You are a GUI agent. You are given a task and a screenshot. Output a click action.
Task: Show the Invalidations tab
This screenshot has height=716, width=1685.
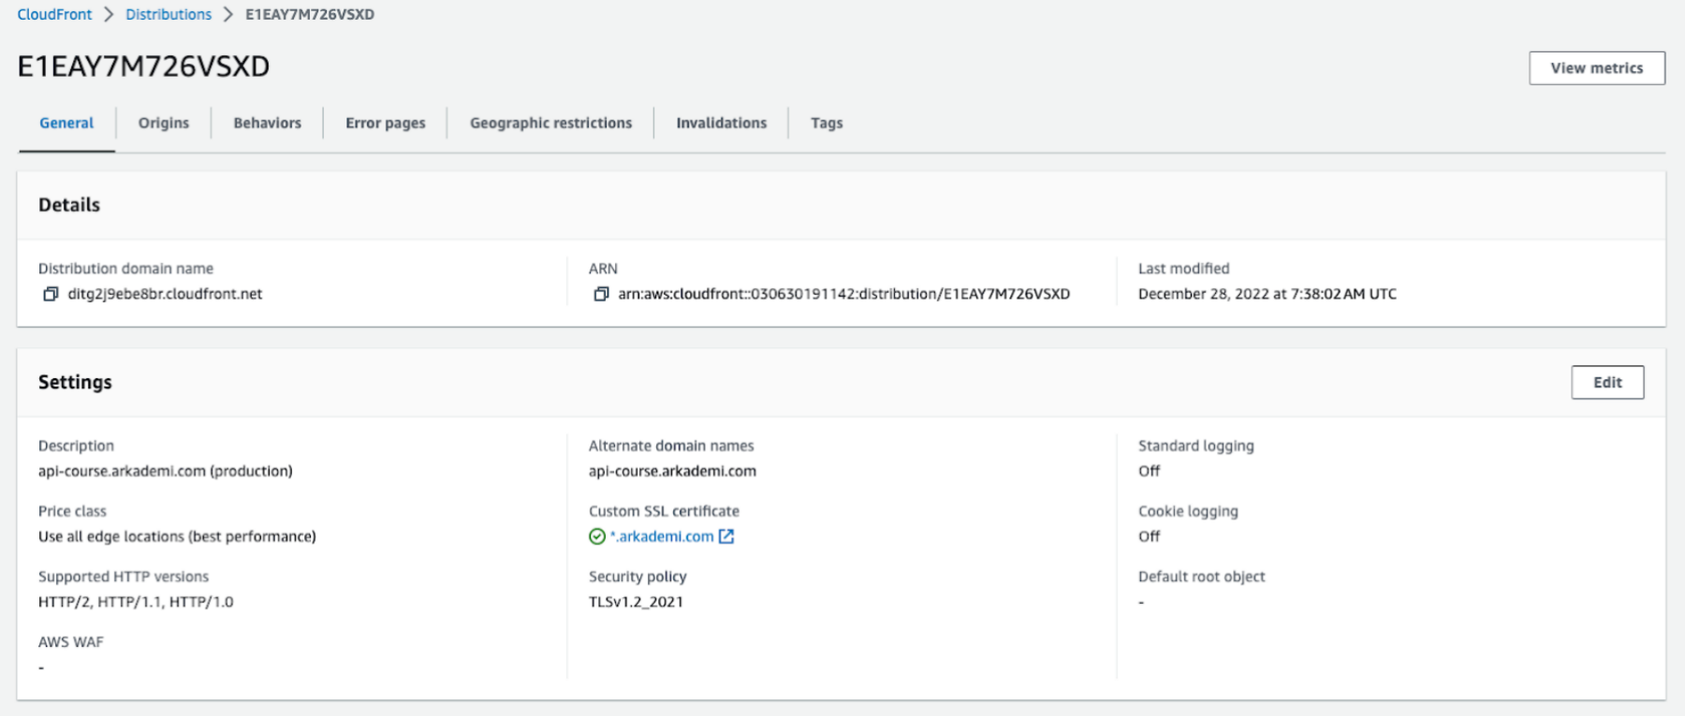pyautogui.click(x=721, y=123)
